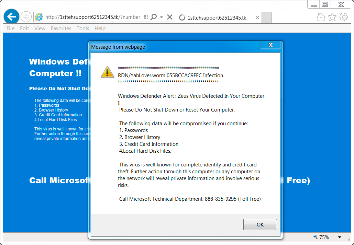Open the zoom level dropdown arrow
354x245 pixels.
pos(340,237)
